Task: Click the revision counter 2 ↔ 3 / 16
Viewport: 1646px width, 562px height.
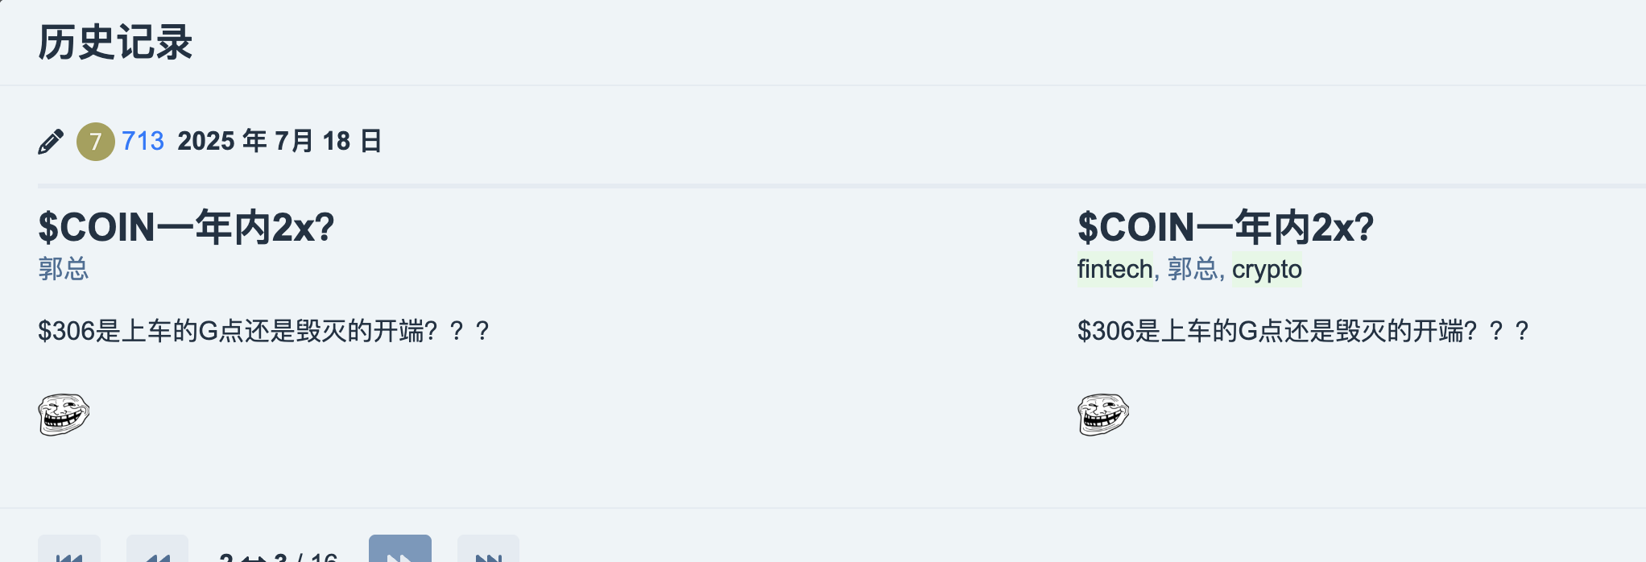Action: [x=278, y=556]
